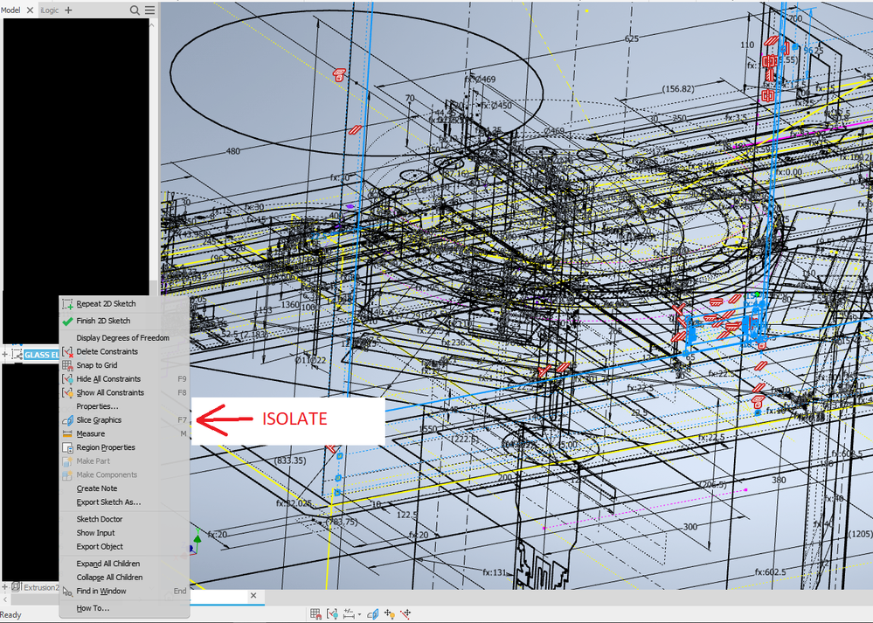Image resolution: width=873 pixels, height=623 pixels.
Task: Switch to the Model tab
Action: (x=10, y=10)
